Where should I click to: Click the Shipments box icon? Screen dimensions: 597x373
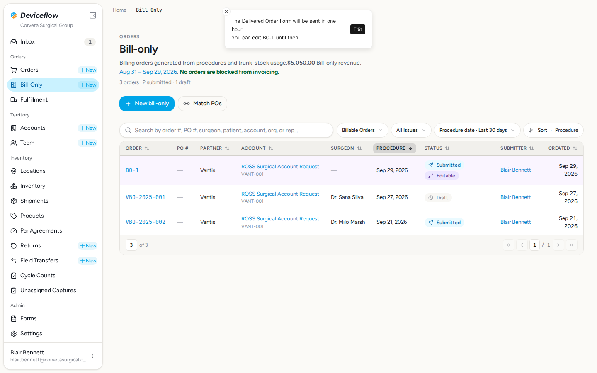pos(14,201)
